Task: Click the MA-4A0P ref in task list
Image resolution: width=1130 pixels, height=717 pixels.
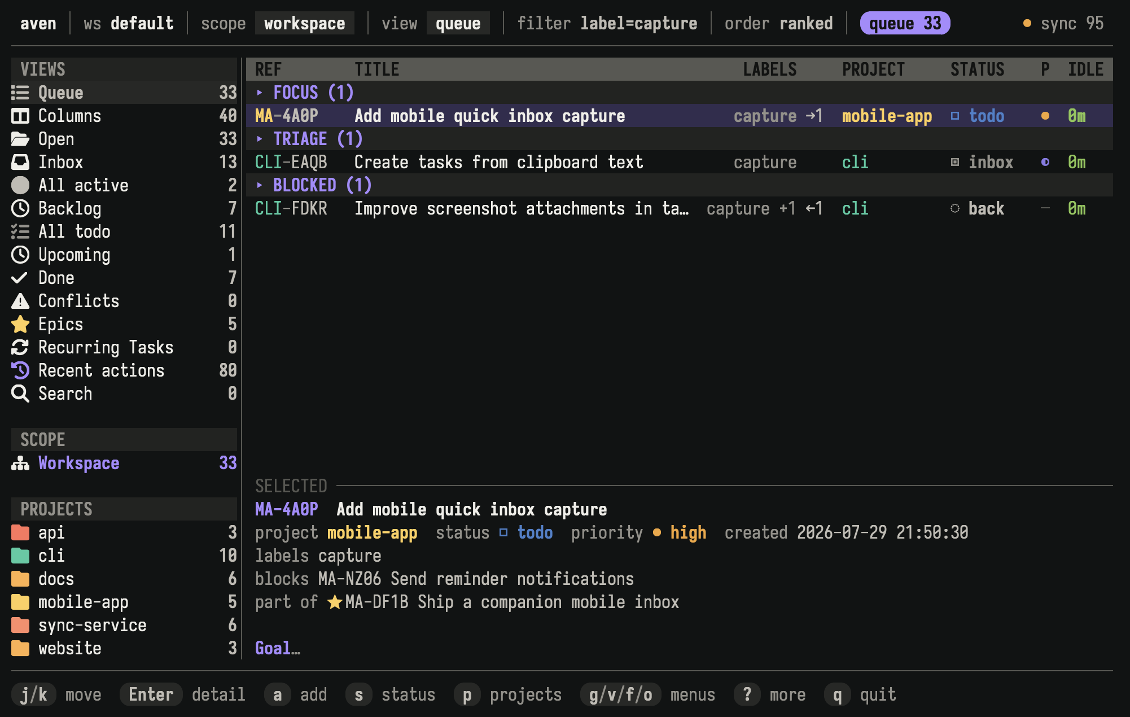Action: tap(287, 116)
